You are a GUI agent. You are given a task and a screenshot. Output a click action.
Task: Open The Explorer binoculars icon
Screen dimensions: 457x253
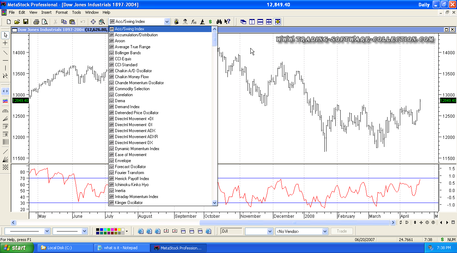point(219,22)
